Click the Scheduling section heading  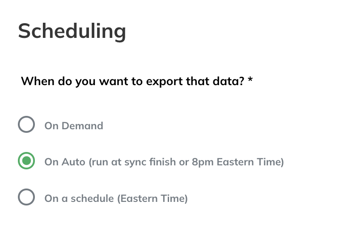pos(72,32)
